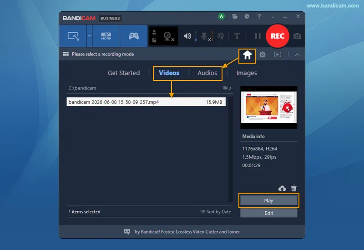The height and width of the screenshot is (250, 364).
Task: Click the Edit button
Action: [268, 213]
